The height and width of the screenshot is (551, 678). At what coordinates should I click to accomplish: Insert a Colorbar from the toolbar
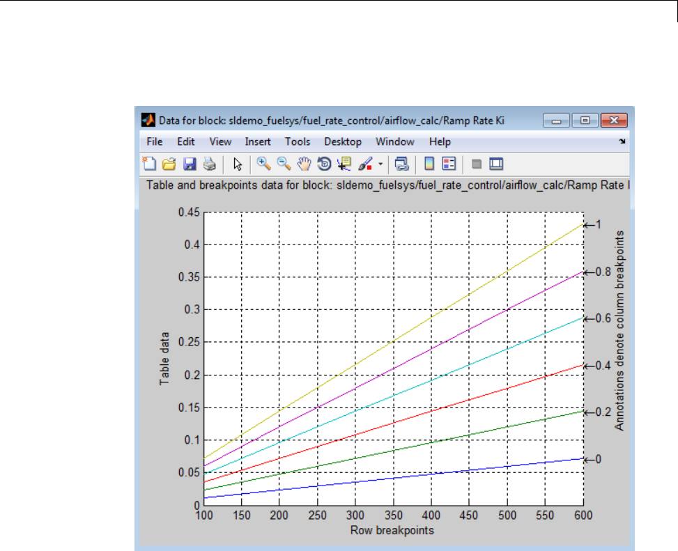[x=429, y=164]
